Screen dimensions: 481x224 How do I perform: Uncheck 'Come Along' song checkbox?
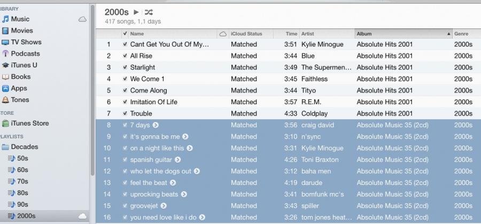125,90
